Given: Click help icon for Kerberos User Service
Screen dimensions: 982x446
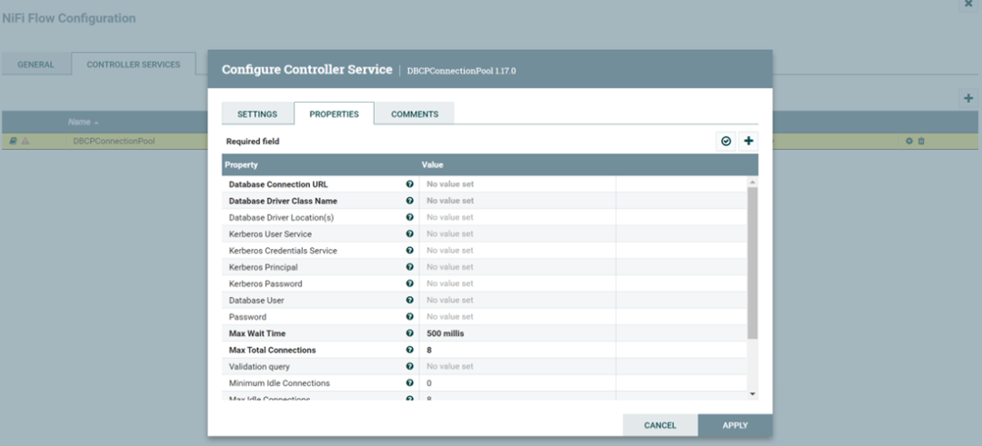Looking at the screenshot, I should [409, 233].
